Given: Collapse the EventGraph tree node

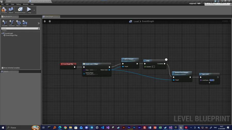Looking at the screenshot, I should pyautogui.click(x=2, y=33).
